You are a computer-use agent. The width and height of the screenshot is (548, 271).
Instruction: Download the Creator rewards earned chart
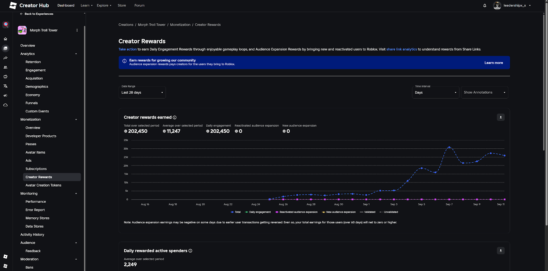coord(500,117)
